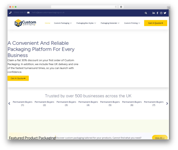Open new tab with plus button
178x150 pixels.
[x=169, y=8]
